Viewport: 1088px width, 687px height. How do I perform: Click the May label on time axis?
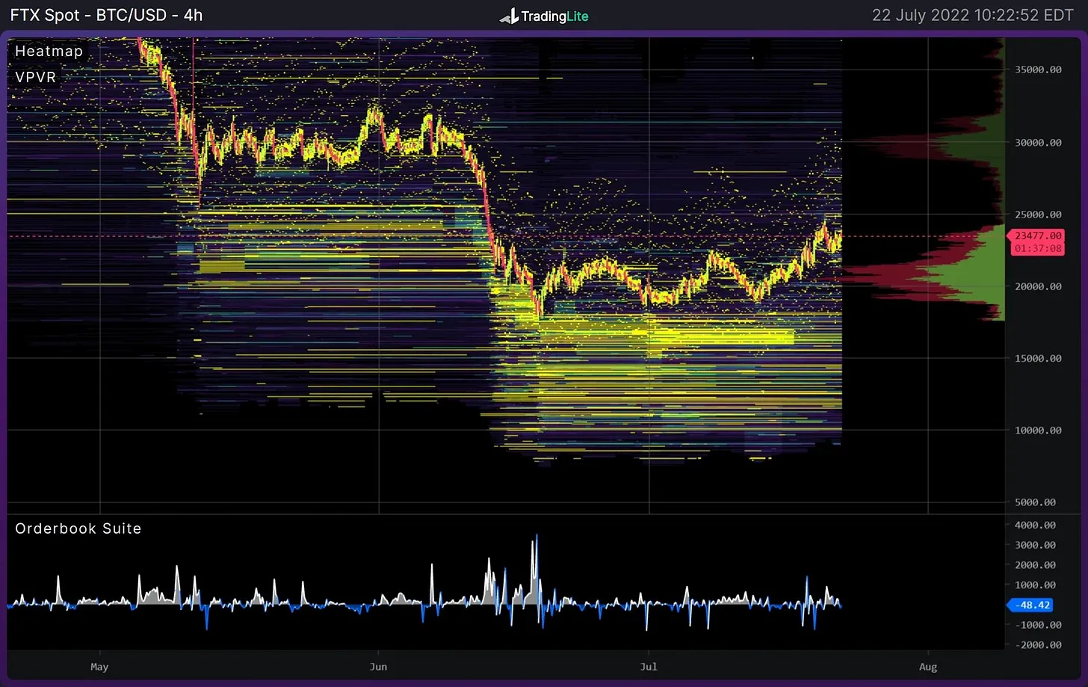tap(99, 666)
